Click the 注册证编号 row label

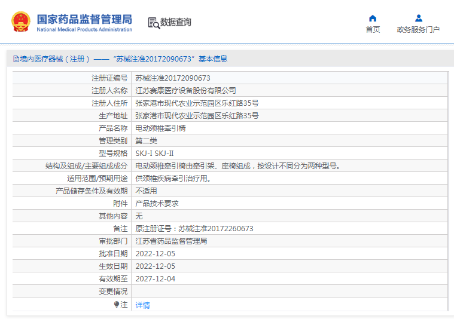[109, 78]
